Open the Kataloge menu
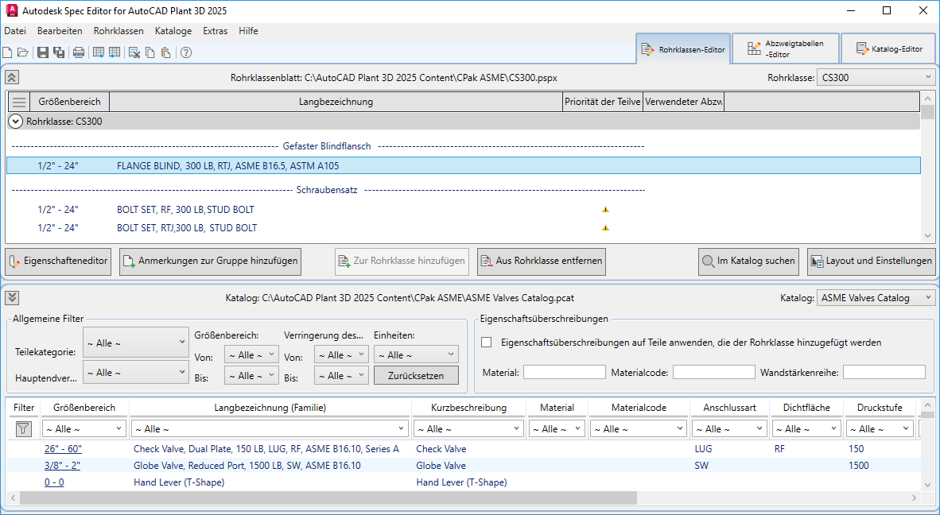The image size is (940, 515). pyautogui.click(x=173, y=30)
